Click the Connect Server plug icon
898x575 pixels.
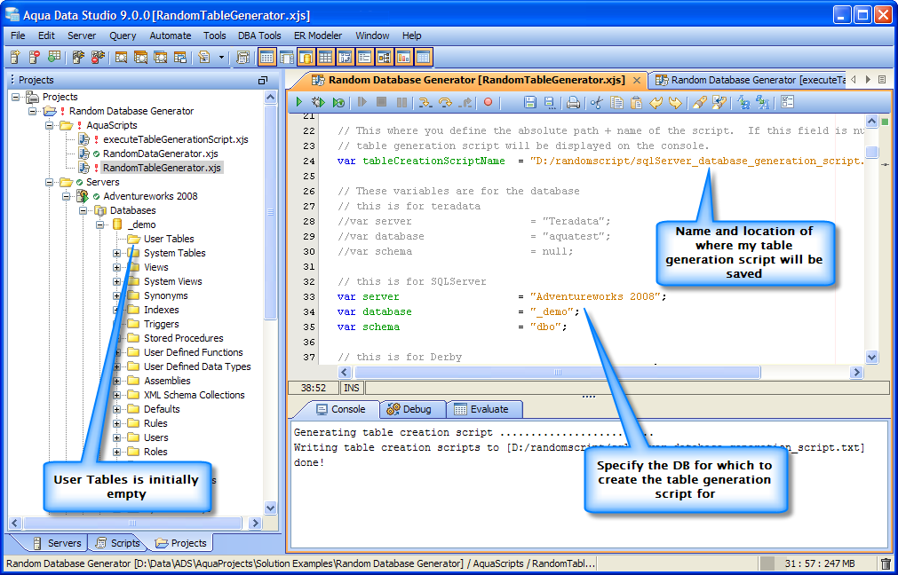78,57
